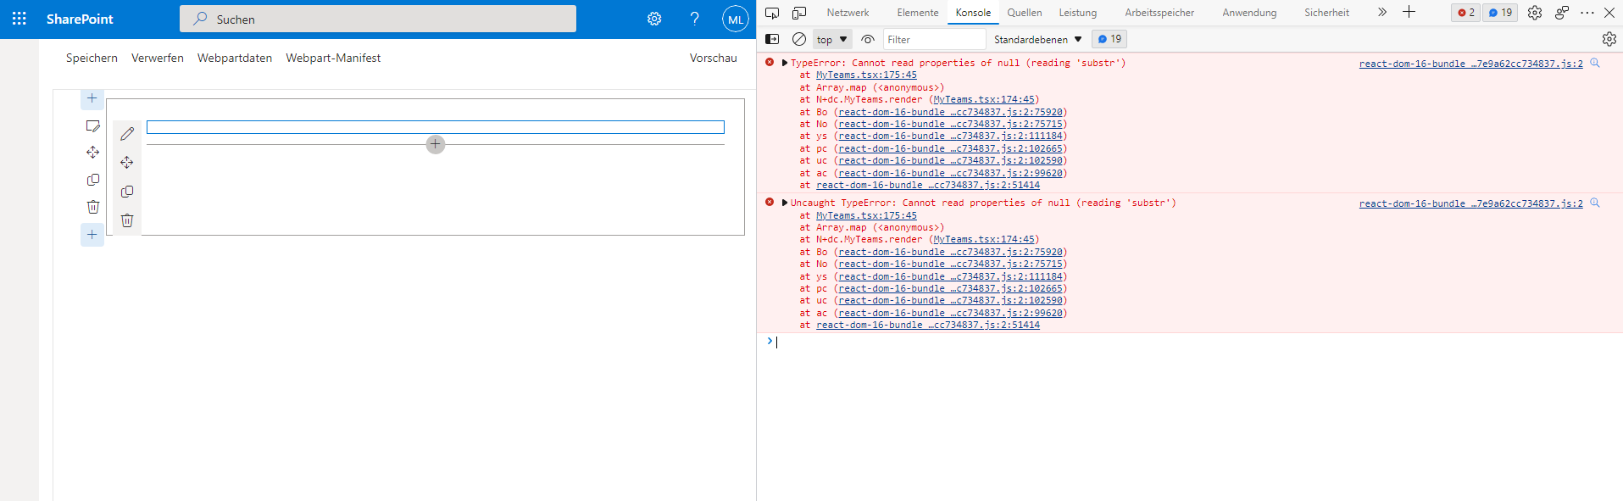Switch to the Netzwerk tab
1623x501 pixels.
848,13
